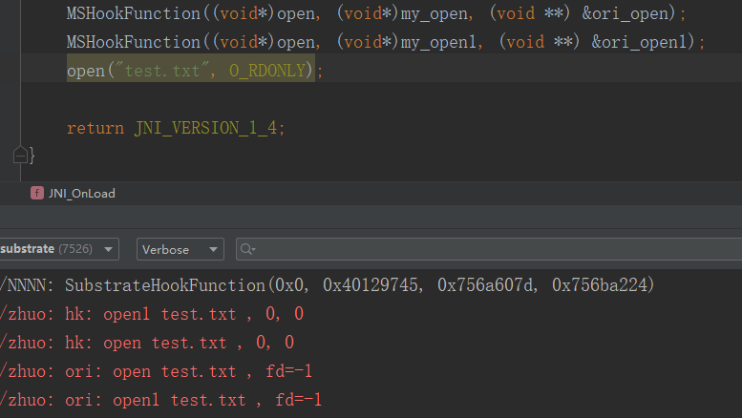Image resolution: width=742 pixels, height=418 pixels.
Task: Click the &ori_open argument
Action: click(625, 13)
